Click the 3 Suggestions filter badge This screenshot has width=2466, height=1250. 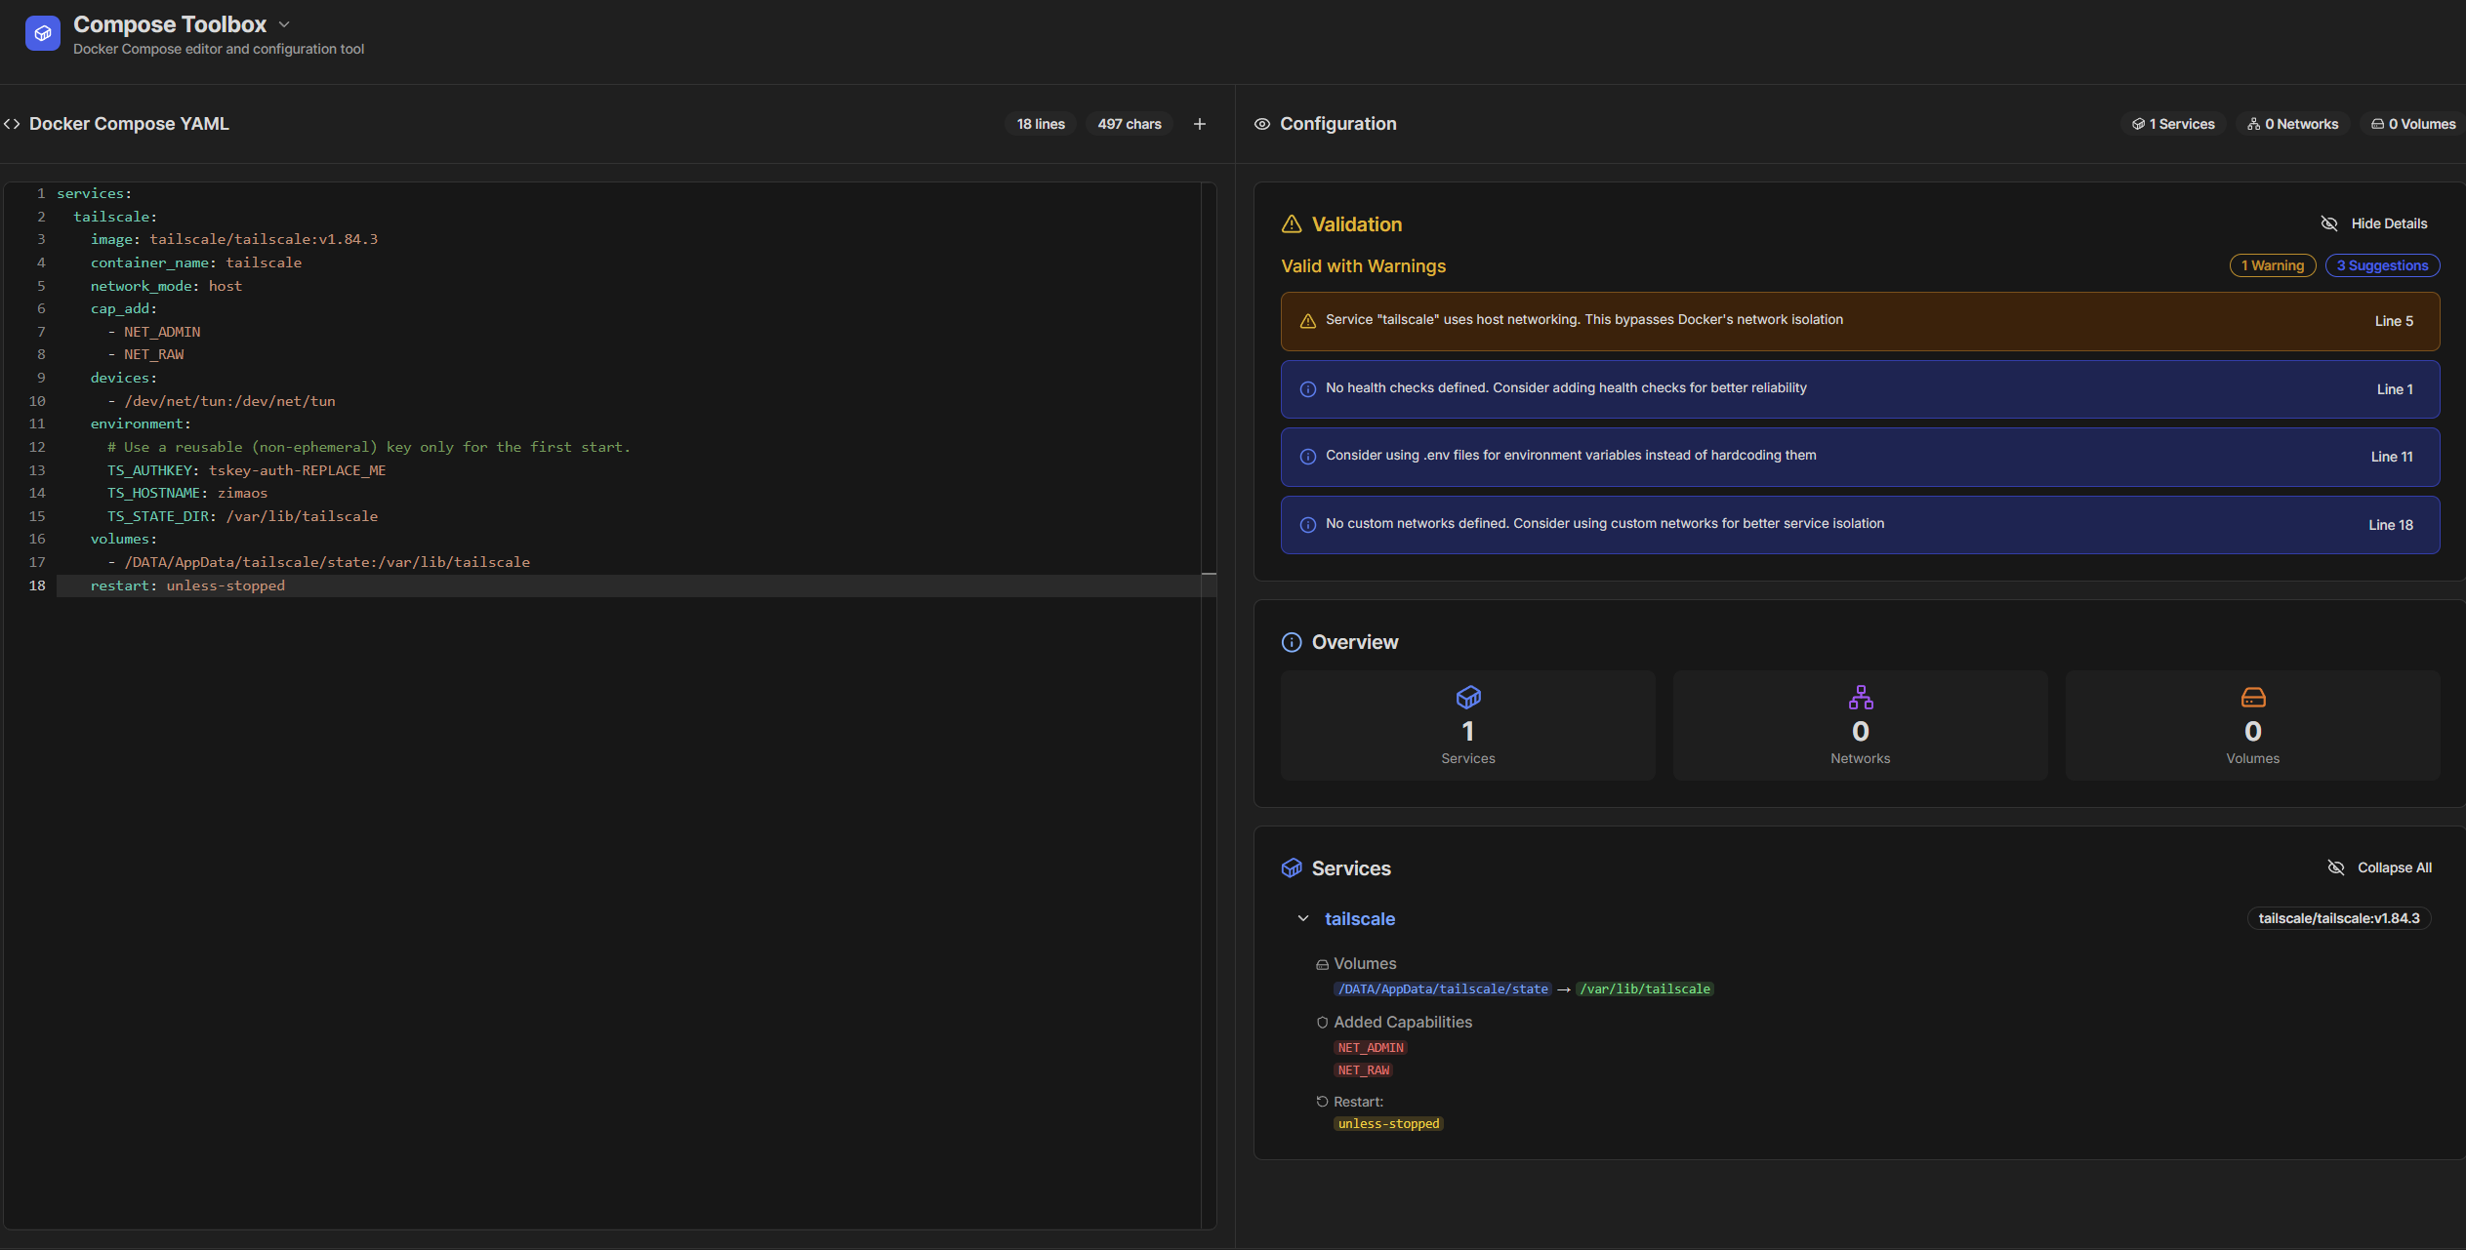(2382, 265)
